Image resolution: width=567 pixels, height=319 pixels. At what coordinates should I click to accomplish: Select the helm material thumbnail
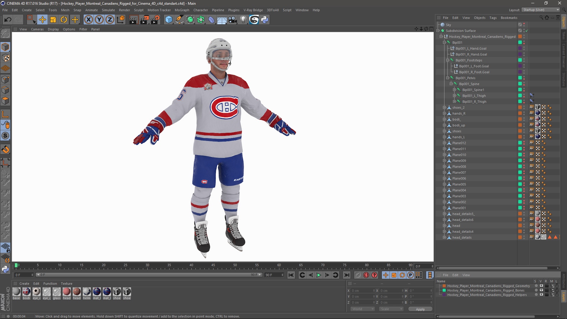pos(87,292)
